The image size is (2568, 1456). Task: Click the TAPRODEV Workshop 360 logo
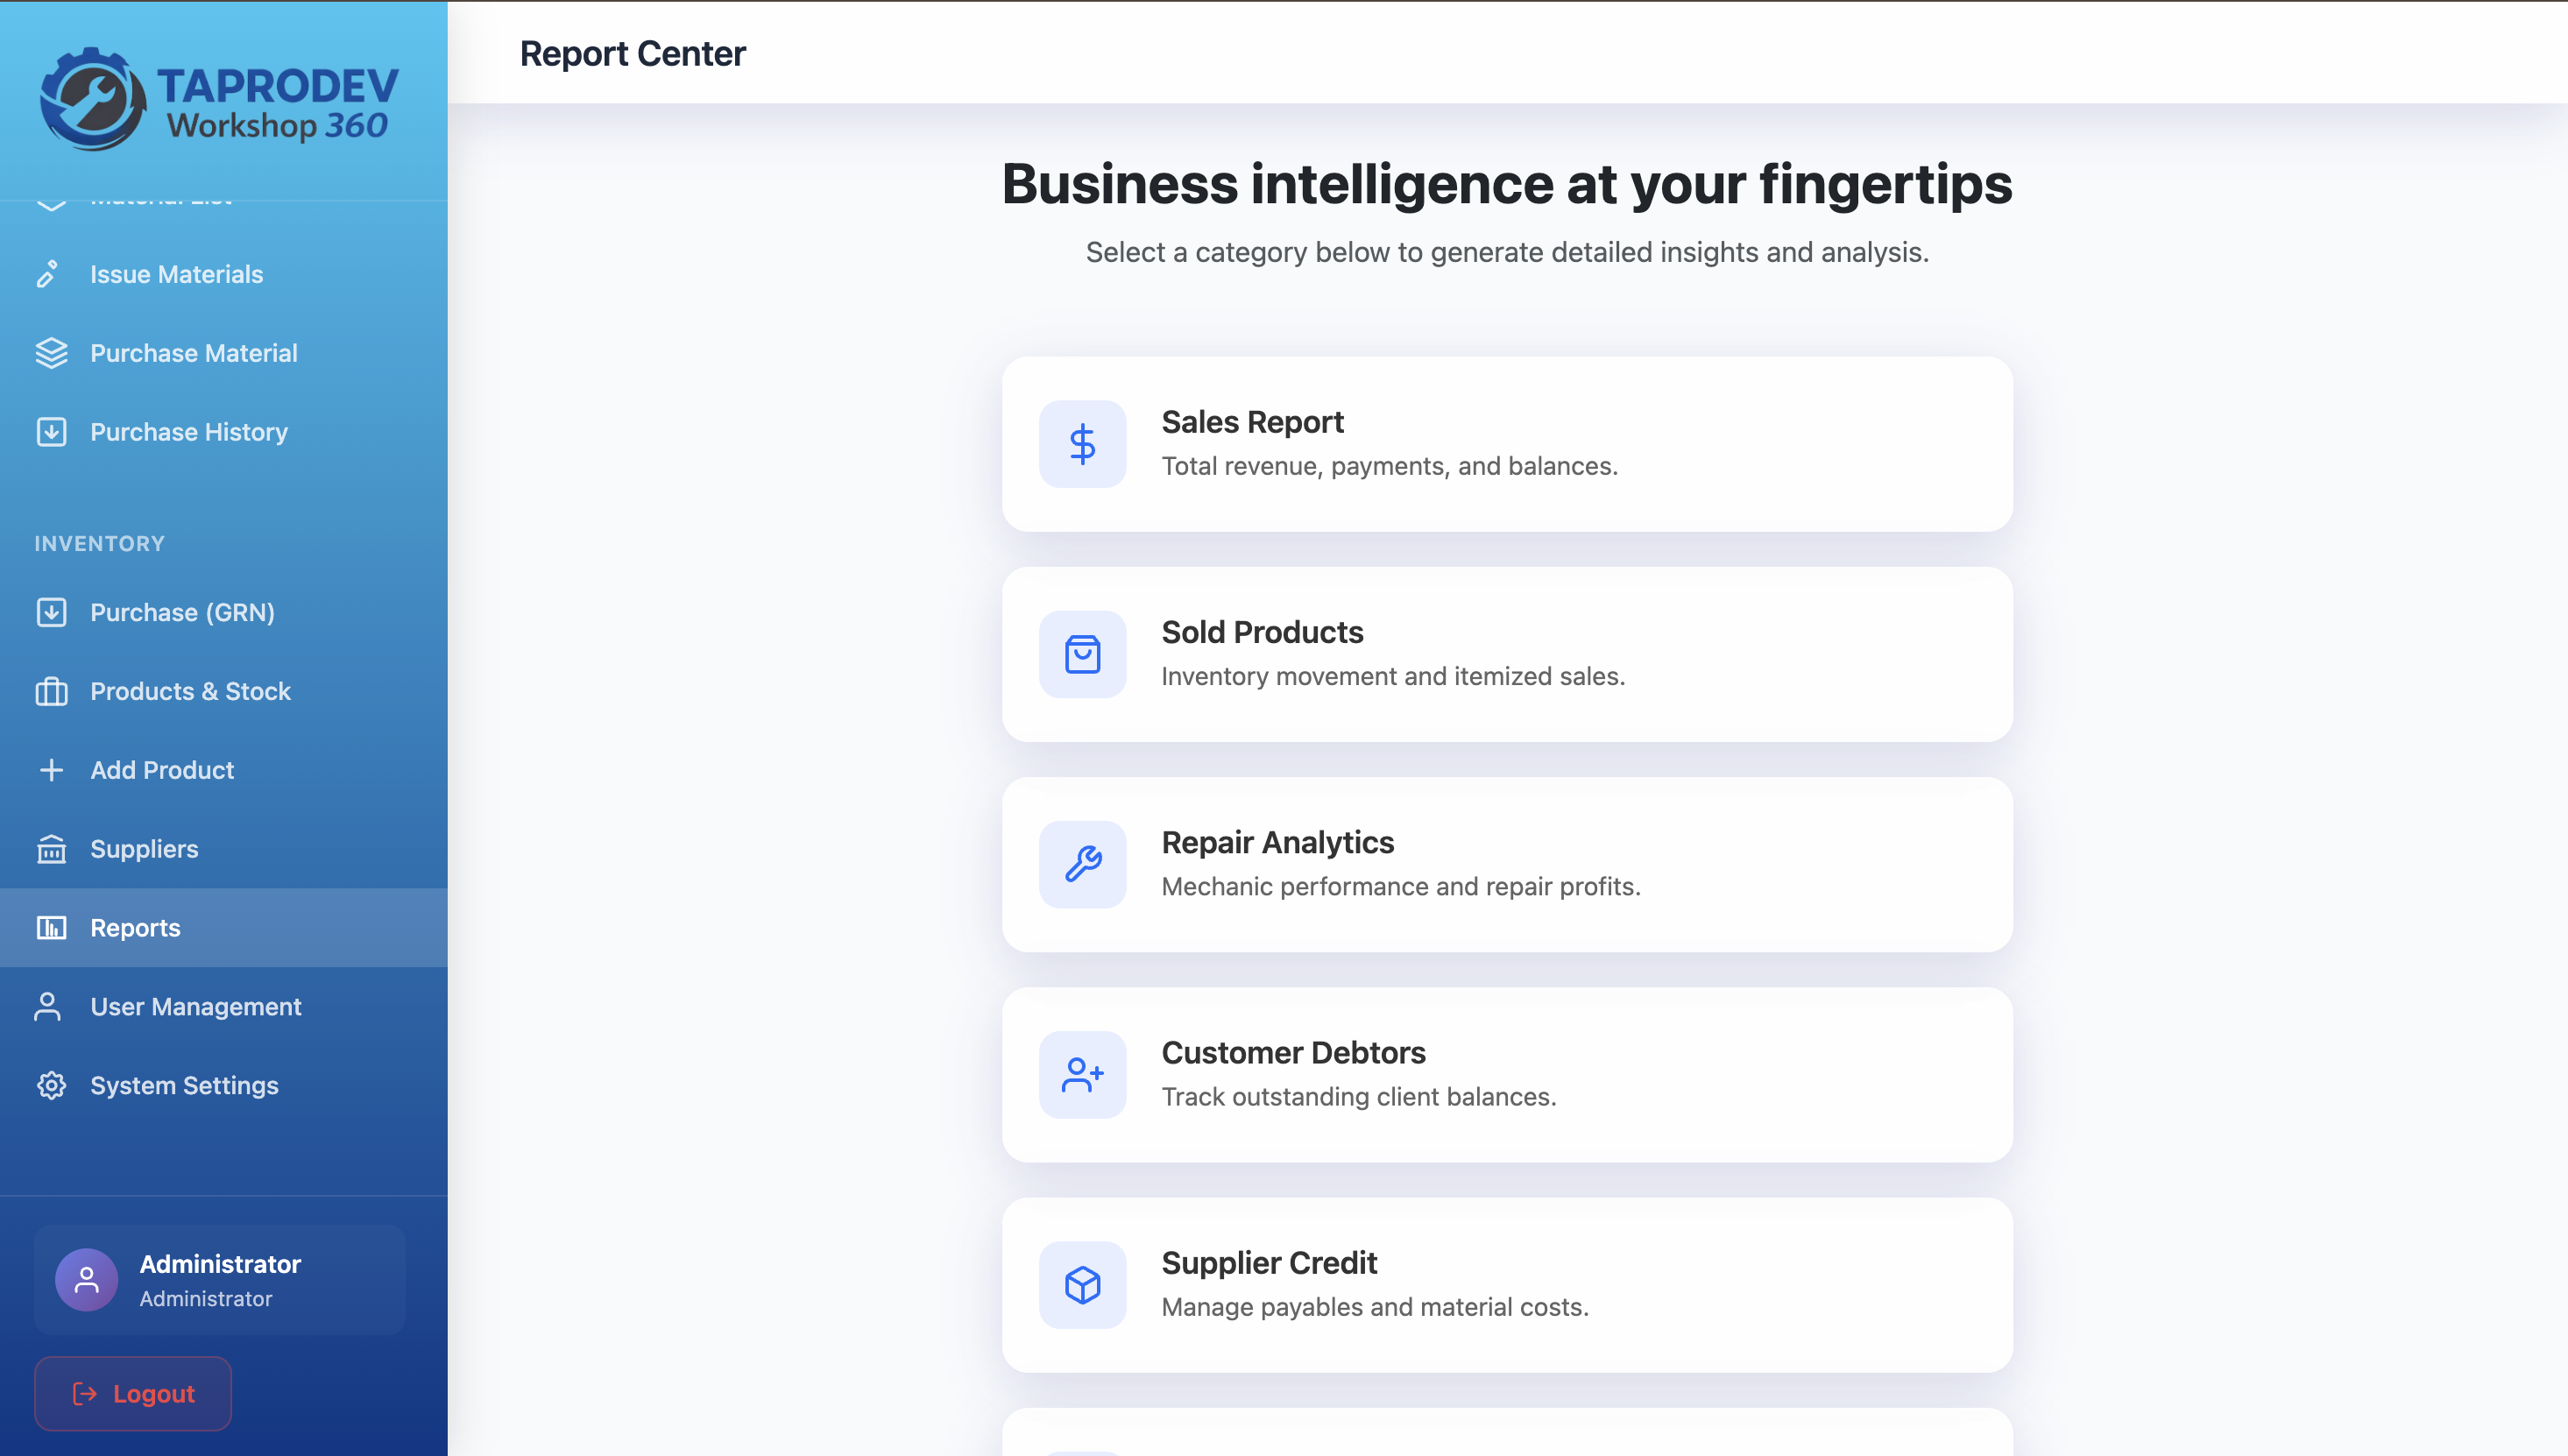coord(219,100)
